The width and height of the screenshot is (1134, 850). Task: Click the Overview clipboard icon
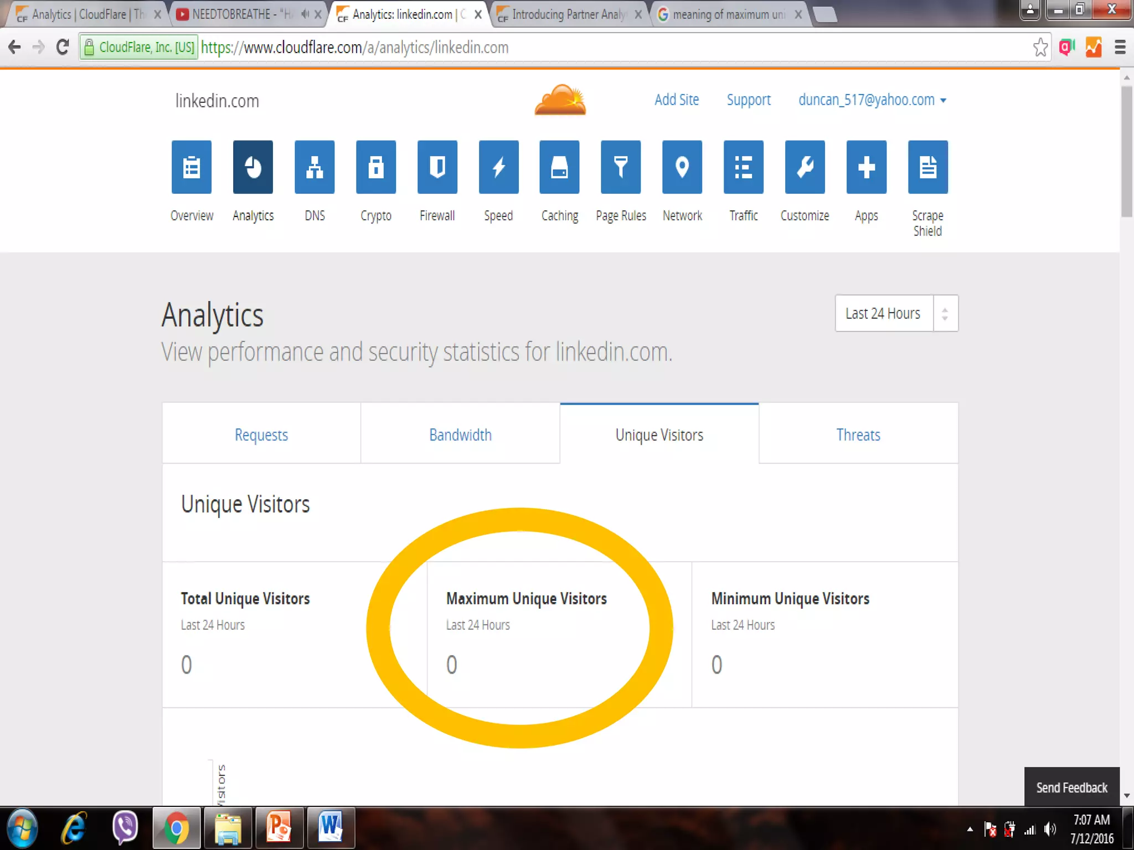coord(192,167)
